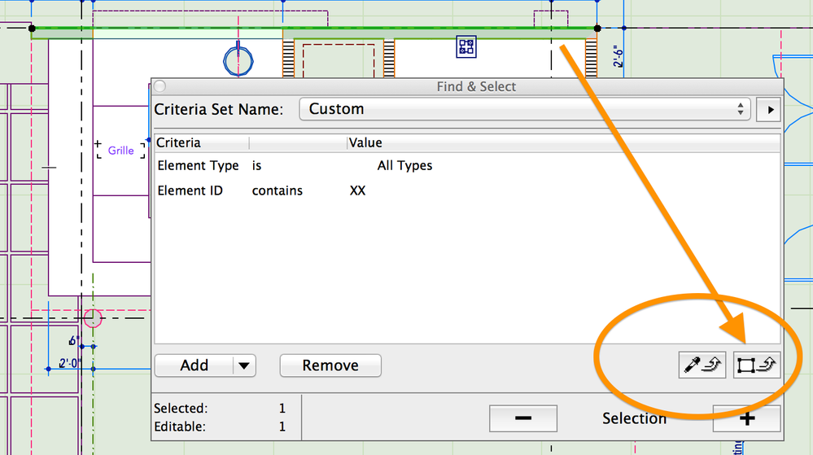Click the pink circle marker on the plan
Screen dimensions: 813x455
(93, 318)
